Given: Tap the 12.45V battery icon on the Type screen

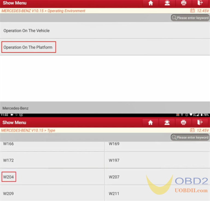Looking at the screenshot, I should (x=192, y=130).
